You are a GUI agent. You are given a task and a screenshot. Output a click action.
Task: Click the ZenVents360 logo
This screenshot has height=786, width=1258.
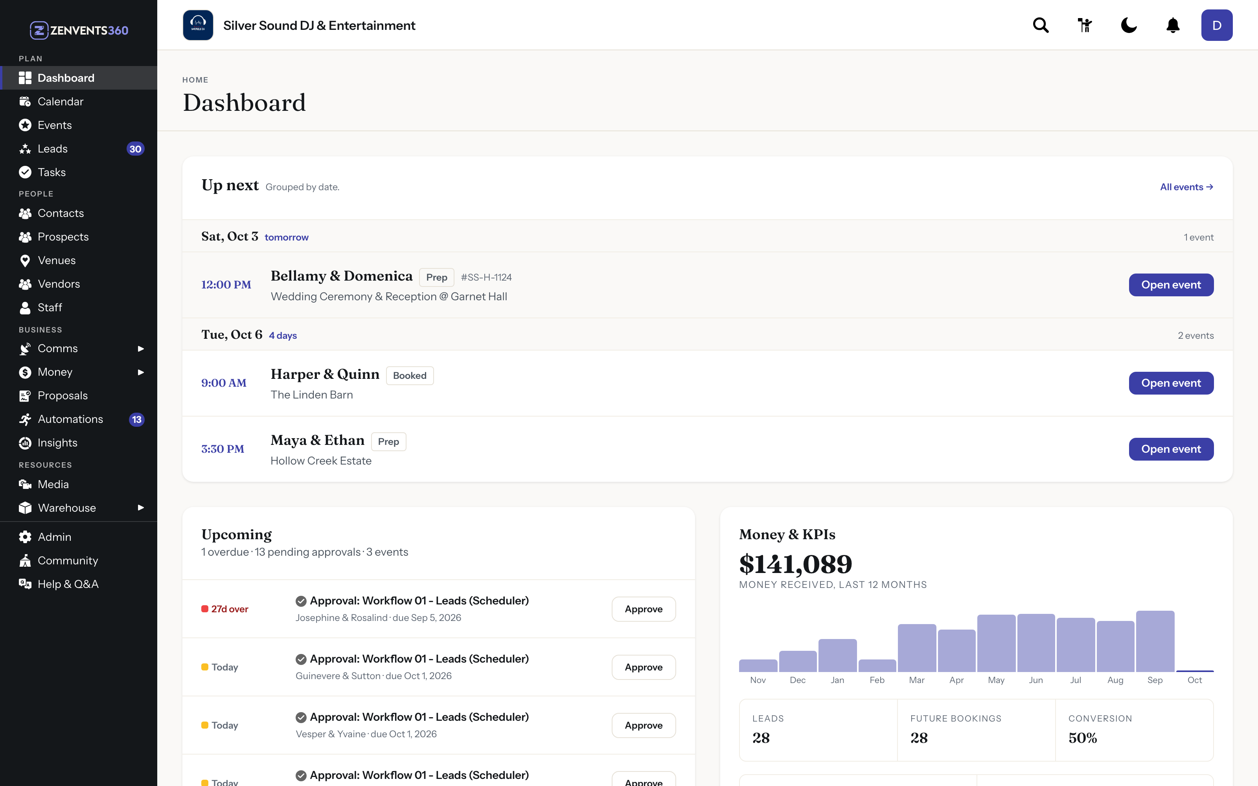point(79,30)
